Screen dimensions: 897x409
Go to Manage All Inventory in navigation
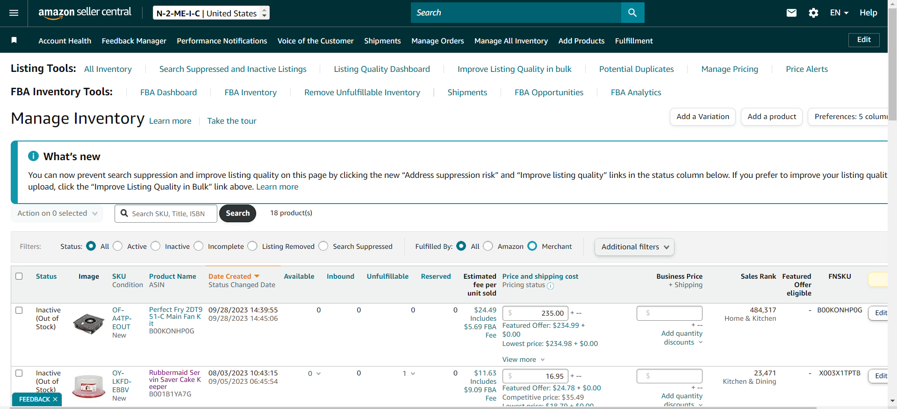pos(511,41)
